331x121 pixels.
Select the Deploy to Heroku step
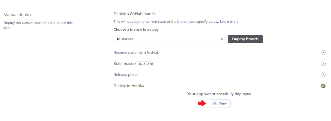(x=129, y=86)
